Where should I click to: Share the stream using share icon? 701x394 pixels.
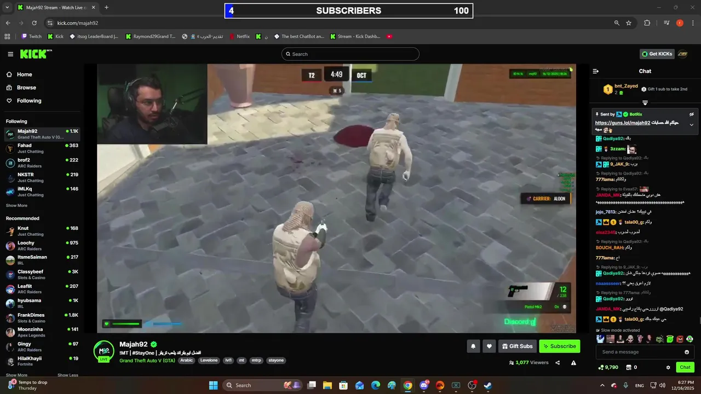coord(558,362)
